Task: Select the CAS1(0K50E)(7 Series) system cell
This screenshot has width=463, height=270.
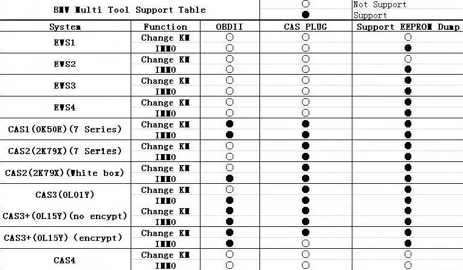Action: coord(65,129)
